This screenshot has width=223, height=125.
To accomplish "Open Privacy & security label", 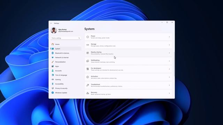I will (61, 88).
